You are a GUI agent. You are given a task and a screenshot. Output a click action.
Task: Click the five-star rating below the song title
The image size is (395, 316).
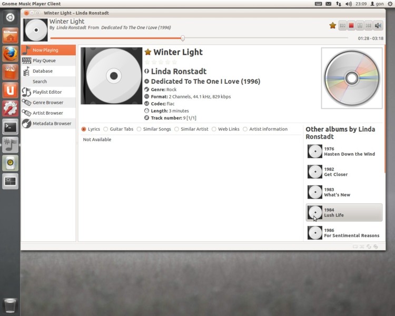(161, 62)
